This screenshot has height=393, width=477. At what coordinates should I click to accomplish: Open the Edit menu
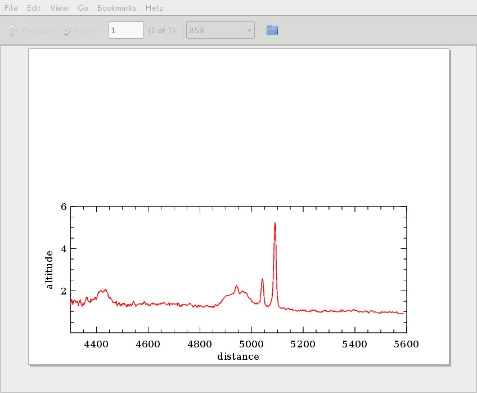pyautogui.click(x=33, y=8)
